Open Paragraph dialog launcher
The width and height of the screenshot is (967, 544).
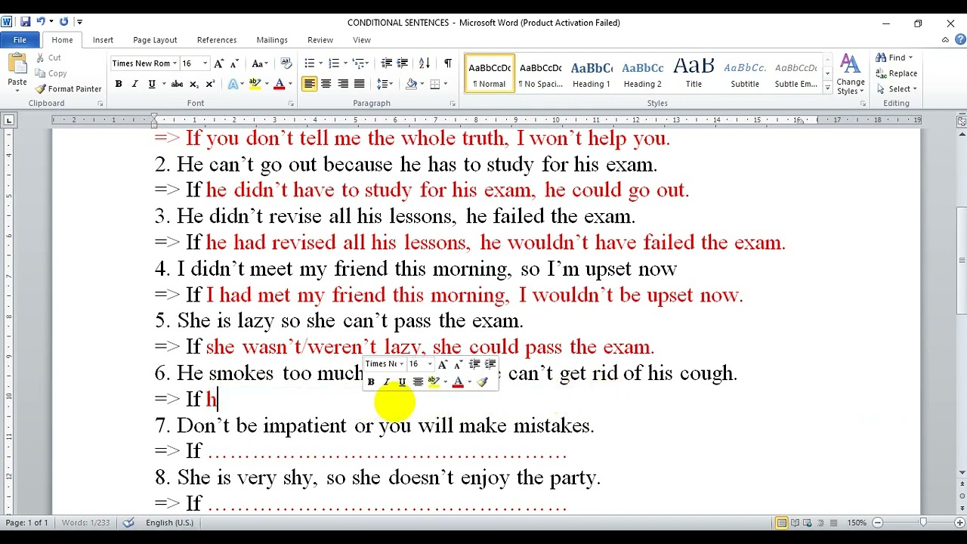pyautogui.click(x=453, y=104)
